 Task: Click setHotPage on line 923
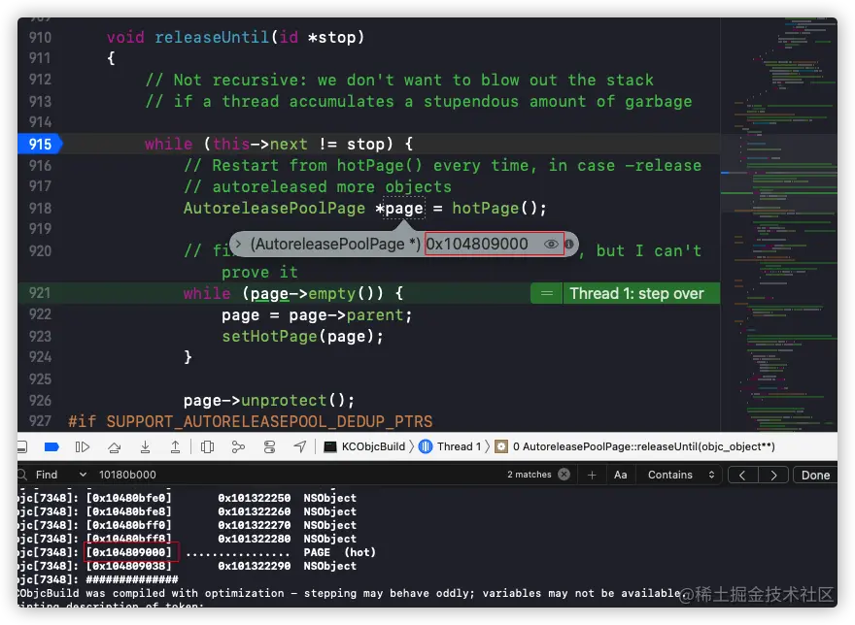tap(269, 336)
